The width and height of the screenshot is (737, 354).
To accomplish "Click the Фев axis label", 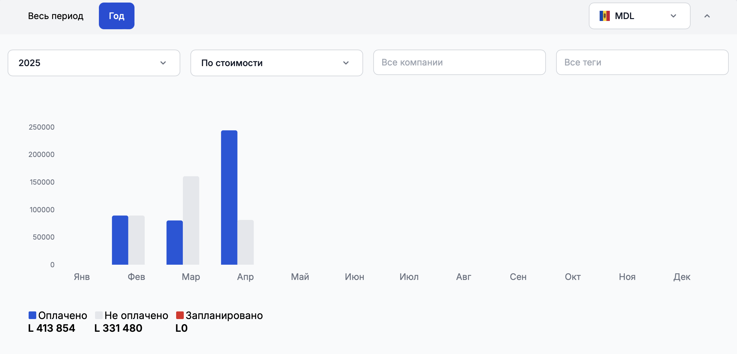I will pyautogui.click(x=136, y=277).
